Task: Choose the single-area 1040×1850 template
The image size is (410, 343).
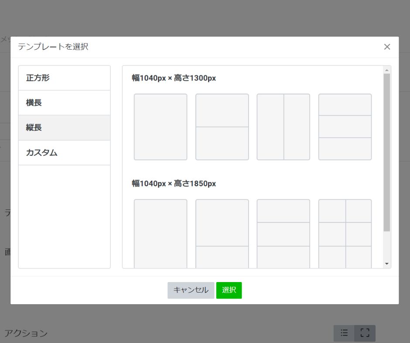Action: tap(160, 233)
